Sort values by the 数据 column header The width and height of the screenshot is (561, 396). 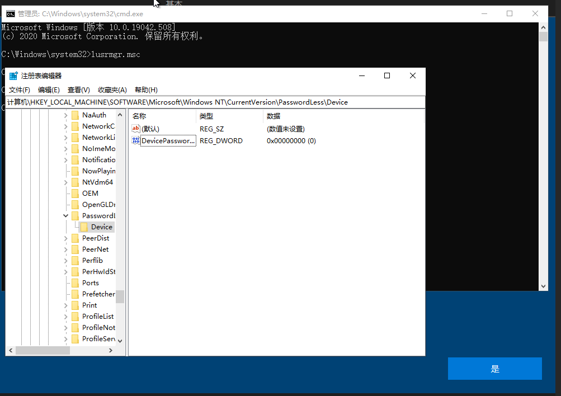pos(343,116)
